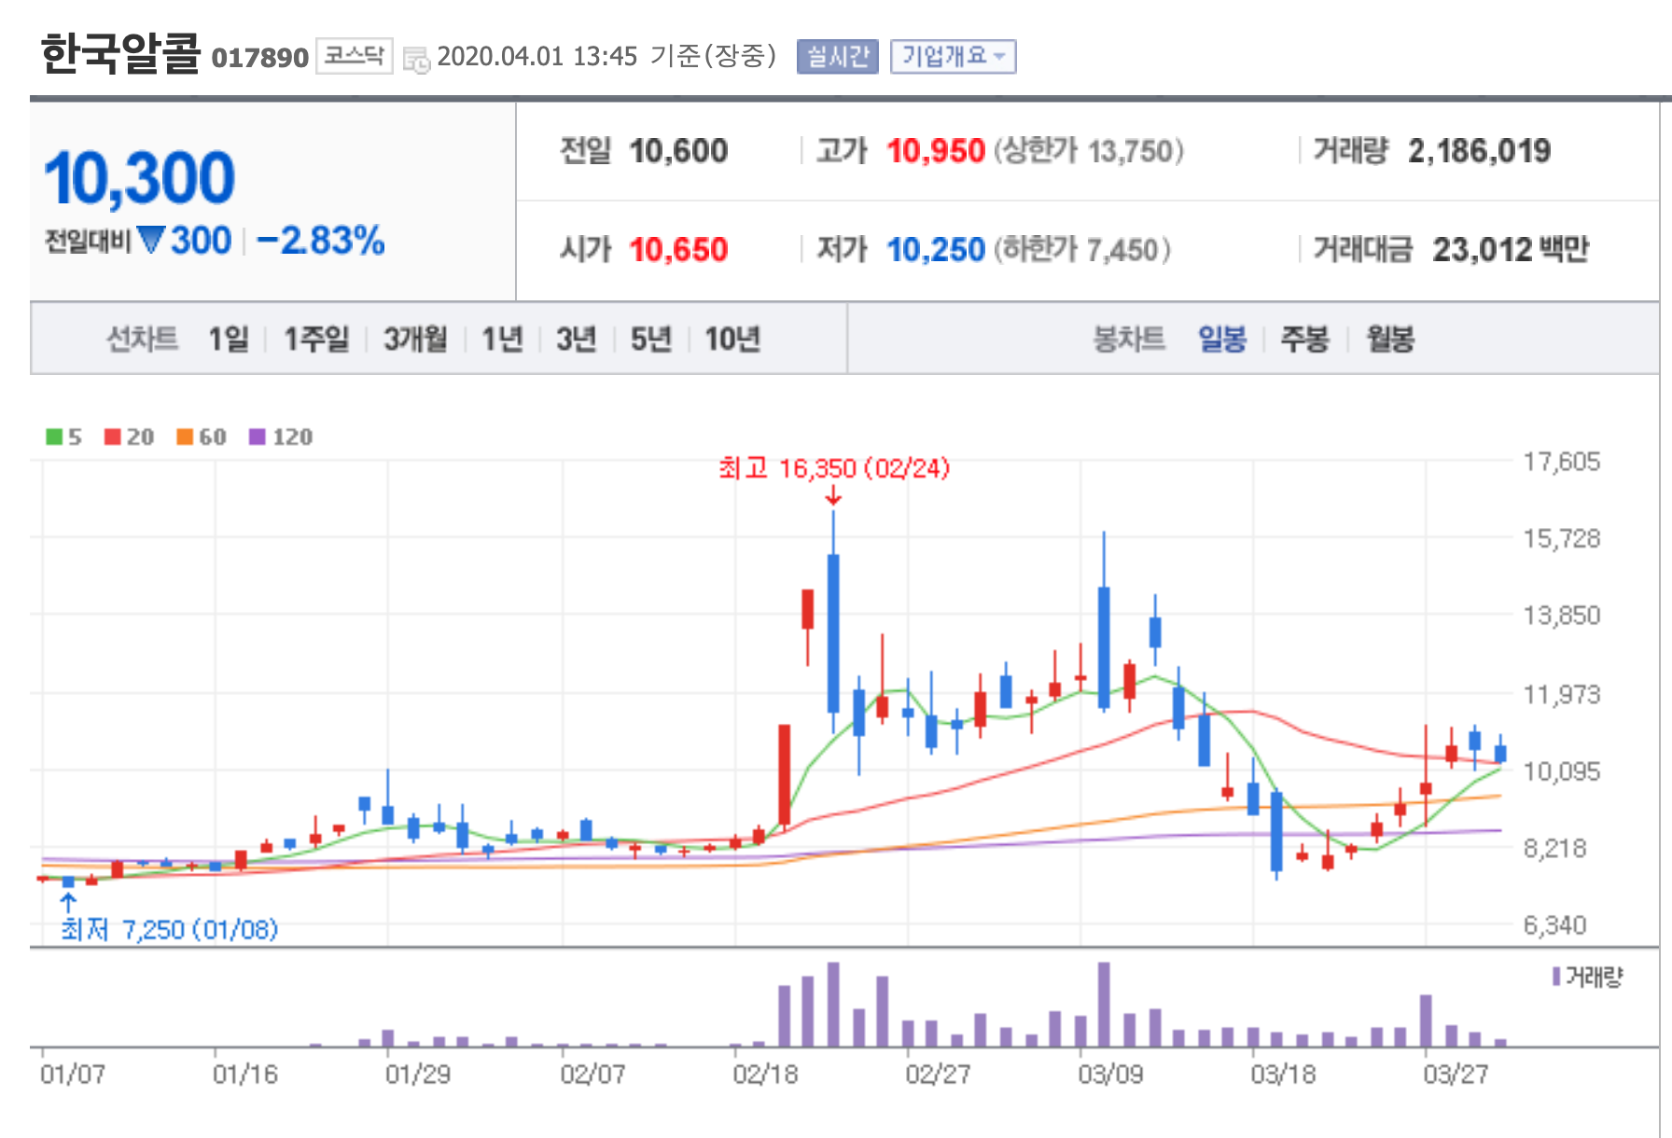This screenshot has height=1138, width=1672.
Task: Click the 봉차트 candle chart label
Action: pyautogui.click(x=1129, y=339)
